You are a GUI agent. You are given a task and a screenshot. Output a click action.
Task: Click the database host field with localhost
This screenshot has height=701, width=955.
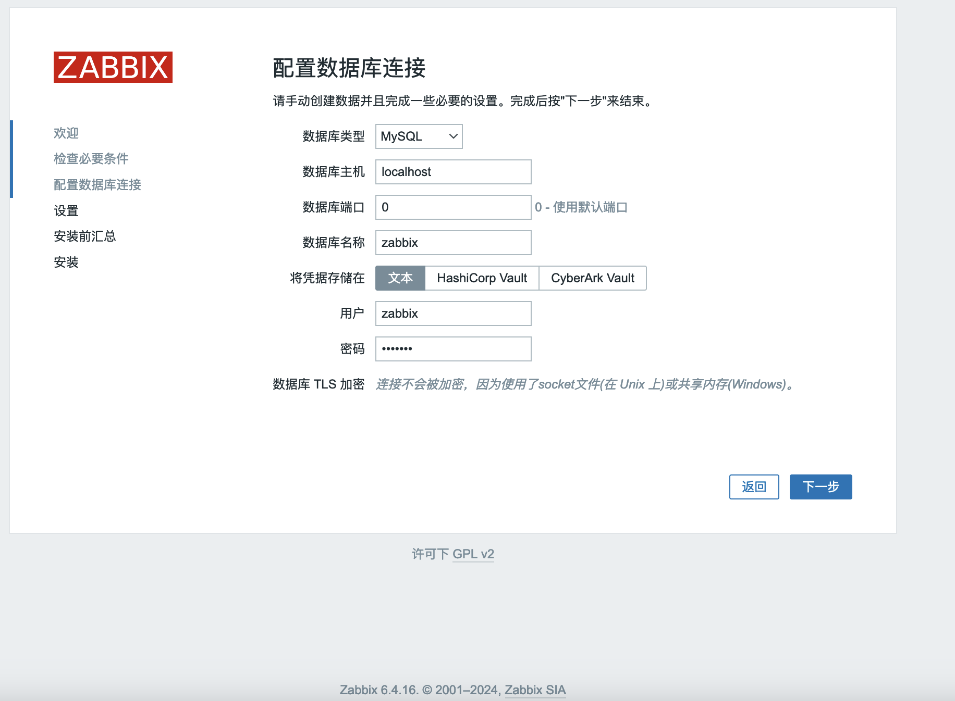454,172
